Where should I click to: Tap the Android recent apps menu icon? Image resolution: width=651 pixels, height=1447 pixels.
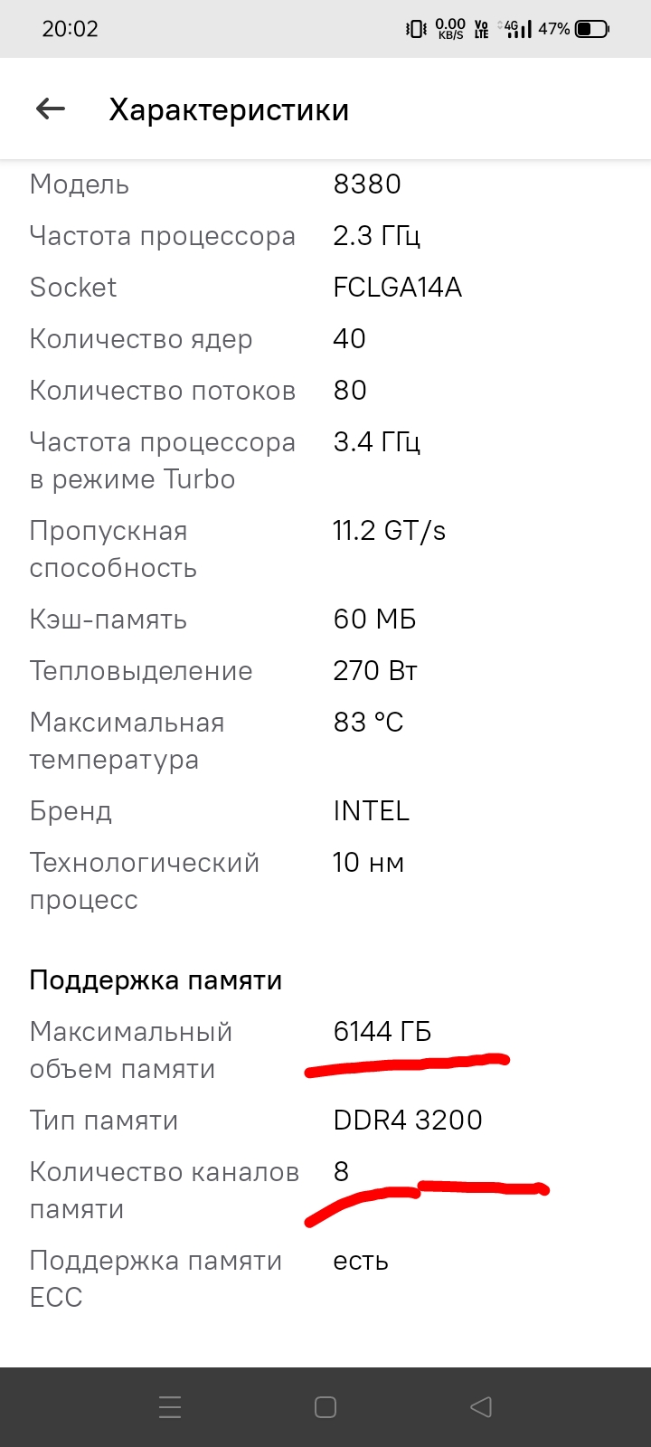pos(170,1407)
